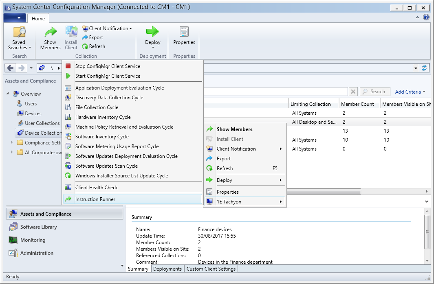Click the help question mark icon

tap(426, 17)
